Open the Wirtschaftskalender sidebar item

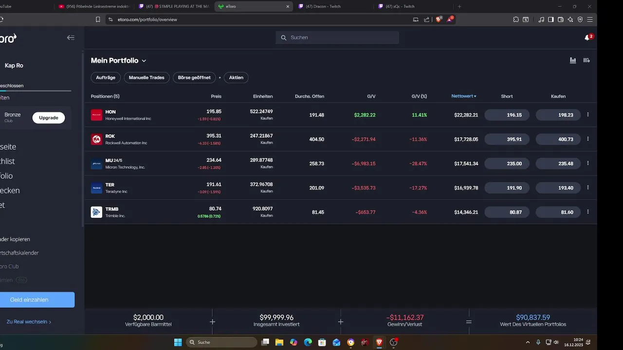coord(19,253)
